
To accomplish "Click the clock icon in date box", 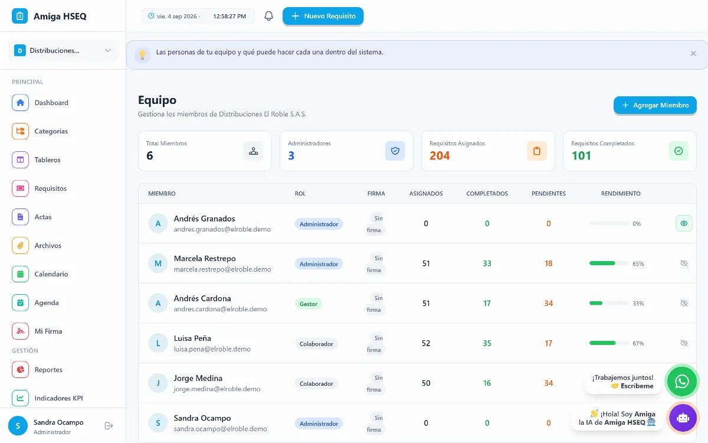I will [x=151, y=16].
